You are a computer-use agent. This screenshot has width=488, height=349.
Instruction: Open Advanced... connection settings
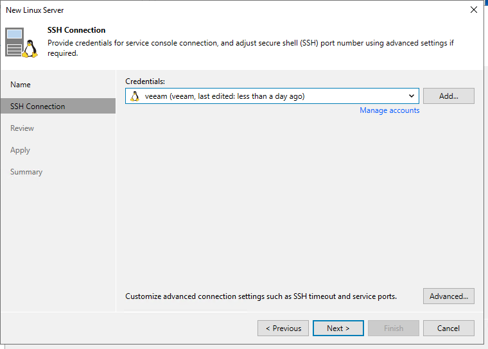(448, 296)
